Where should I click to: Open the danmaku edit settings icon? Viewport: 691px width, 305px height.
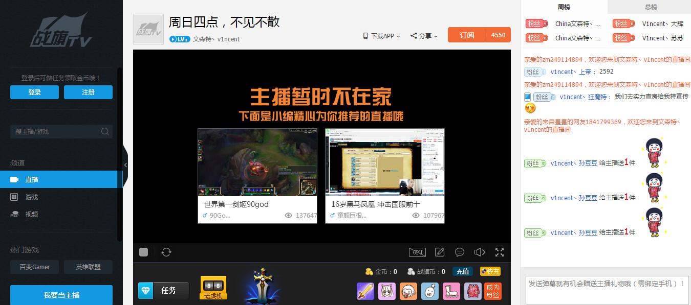tap(439, 252)
